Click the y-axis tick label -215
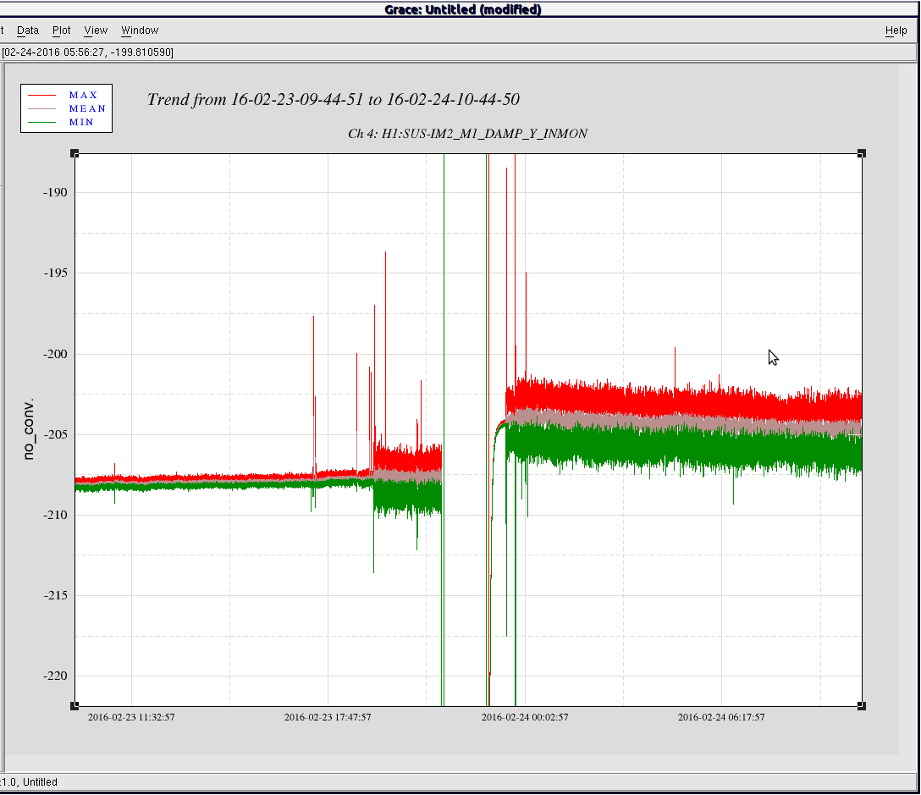Screen dimensions: 921x795 [x=55, y=596]
